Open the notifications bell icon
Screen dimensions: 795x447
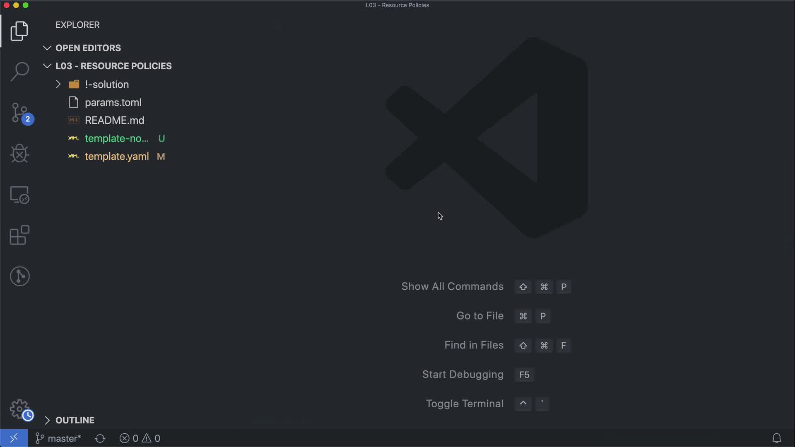click(776, 438)
